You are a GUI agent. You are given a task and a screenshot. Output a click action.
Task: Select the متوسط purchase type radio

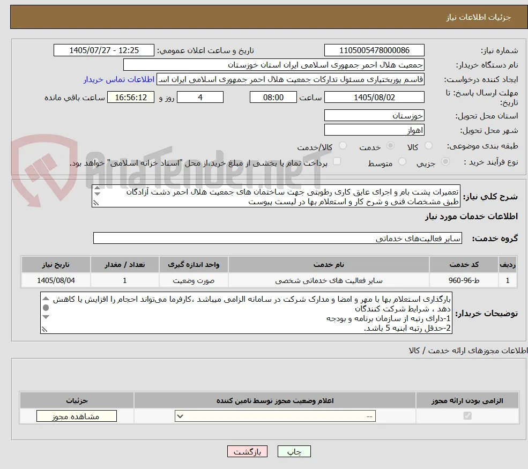click(402, 162)
